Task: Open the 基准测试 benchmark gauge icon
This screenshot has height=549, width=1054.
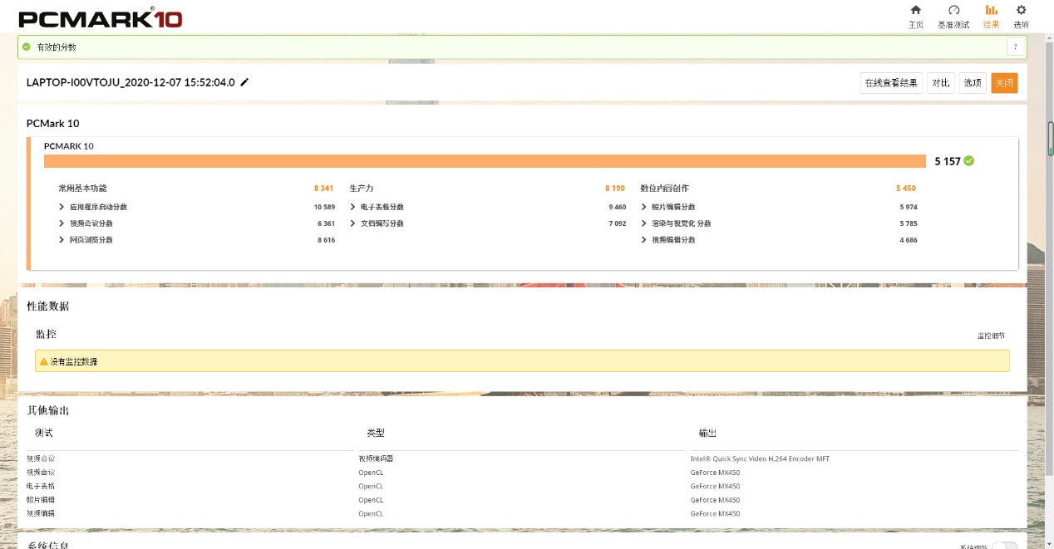Action: pyautogui.click(x=953, y=11)
